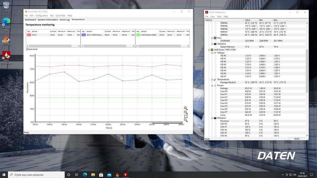Screen dimensions: 317x178
Task: Collapse the Voltages node in HWMonitor
Action: click(212, 53)
